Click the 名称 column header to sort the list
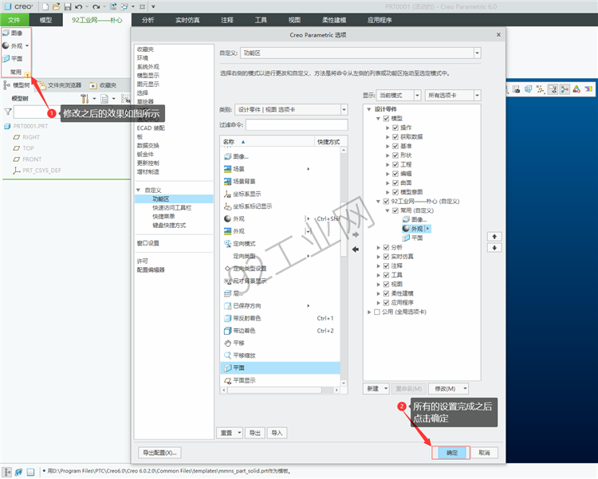The width and height of the screenshot is (598, 479). click(267, 142)
